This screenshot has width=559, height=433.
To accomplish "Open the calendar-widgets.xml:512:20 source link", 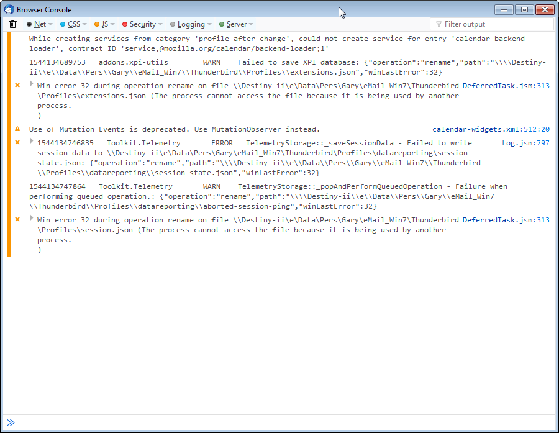I will (491, 129).
